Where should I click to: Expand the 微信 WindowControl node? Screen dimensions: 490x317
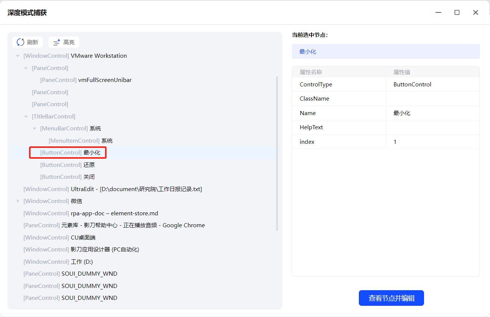pyautogui.click(x=18, y=201)
